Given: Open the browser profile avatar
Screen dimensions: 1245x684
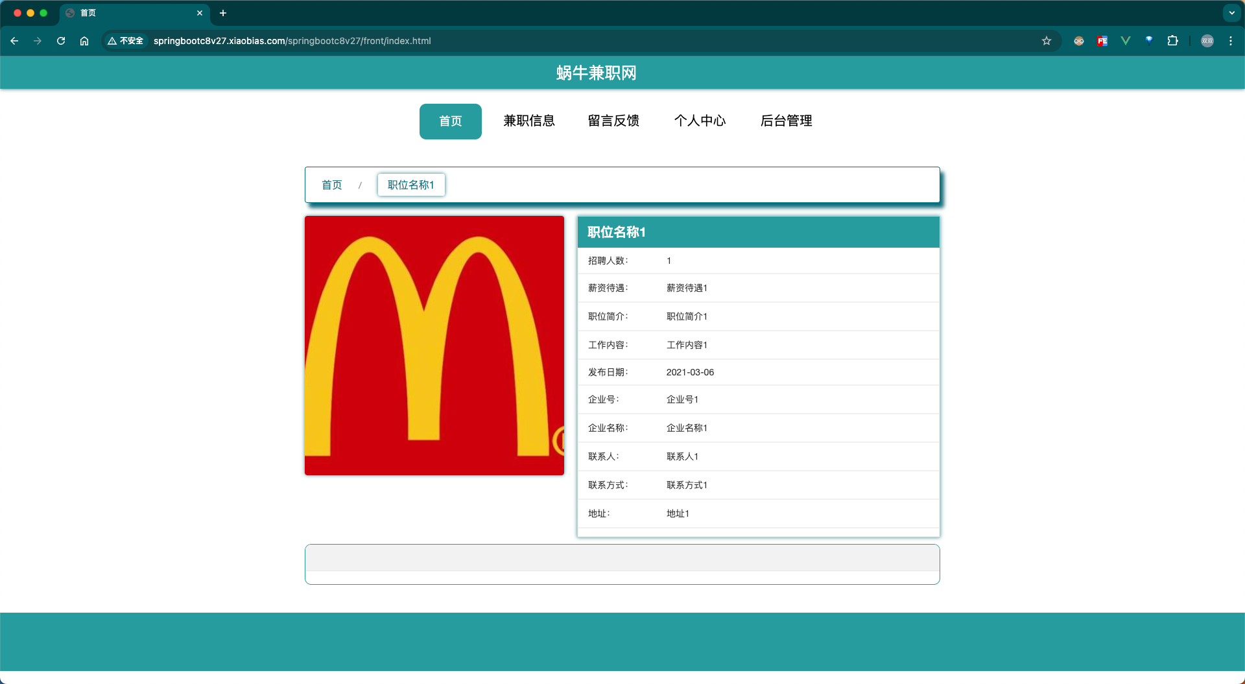Looking at the screenshot, I should point(1207,41).
